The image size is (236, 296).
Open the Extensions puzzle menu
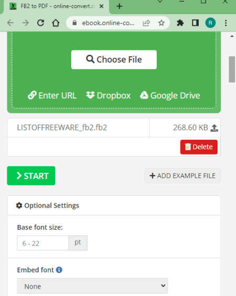click(180, 23)
